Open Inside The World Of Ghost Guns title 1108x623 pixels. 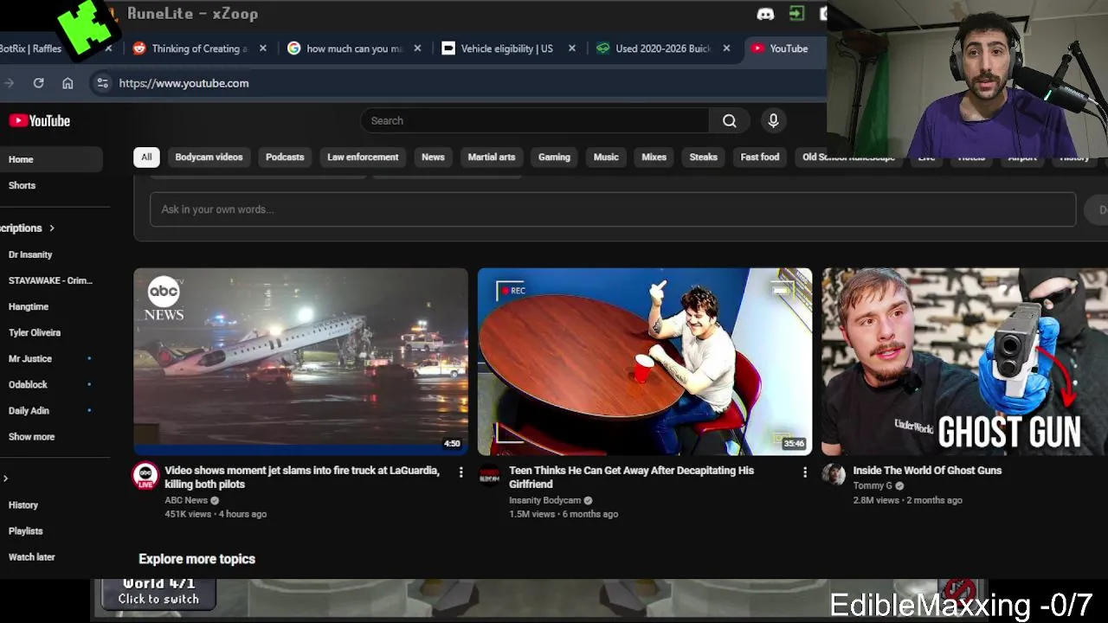pos(927,471)
